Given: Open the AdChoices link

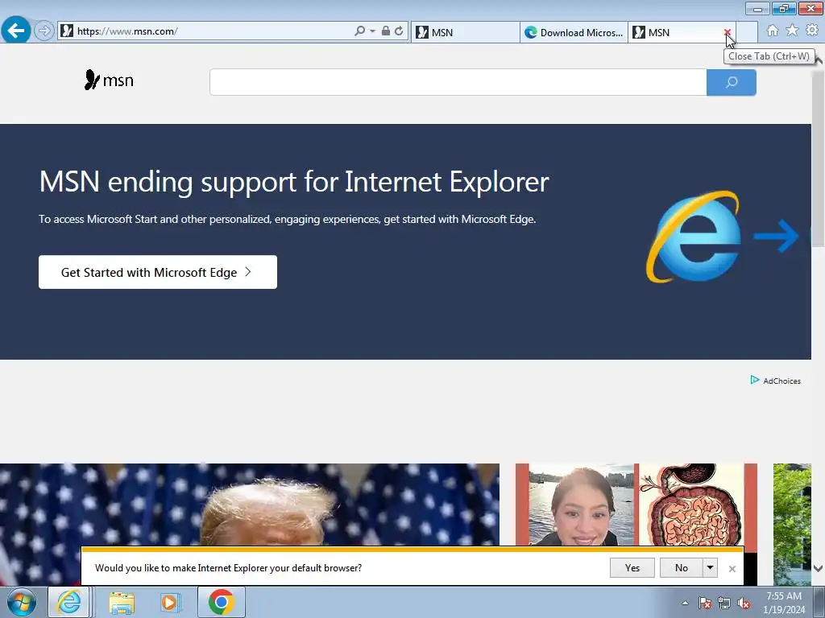Looking at the screenshot, I should (781, 381).
